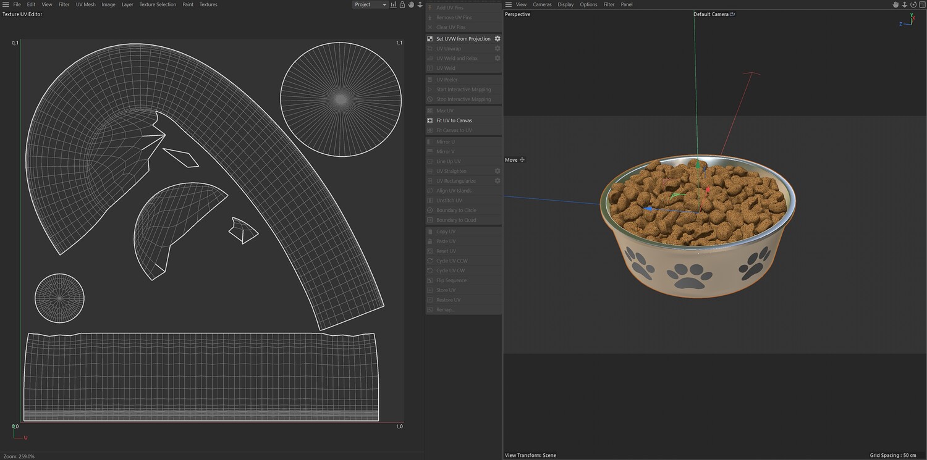Click the UV Weld and Relax button
927x460 pixels.
click(x=463, y=58)
